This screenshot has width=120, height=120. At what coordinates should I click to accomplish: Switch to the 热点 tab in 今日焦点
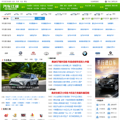(x=26, y=59)
